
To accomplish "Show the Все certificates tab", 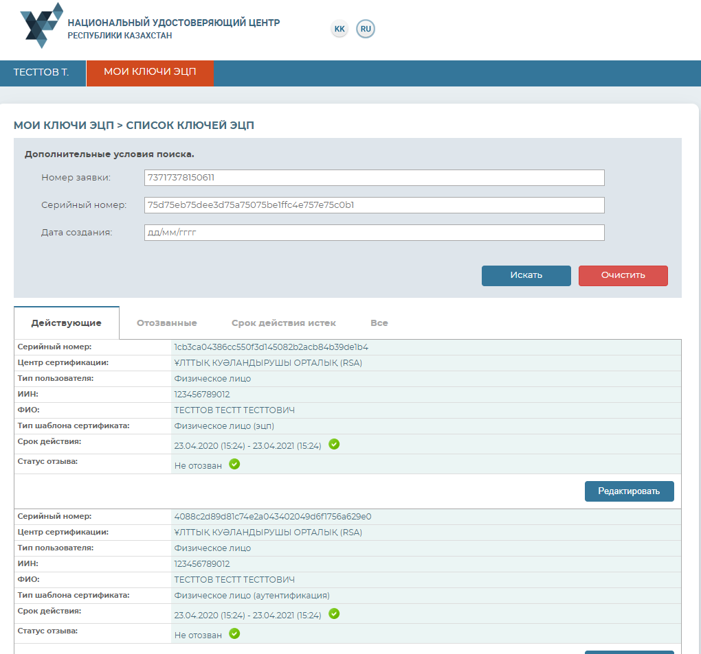I will pyautogui.click(x=379, y=323).
